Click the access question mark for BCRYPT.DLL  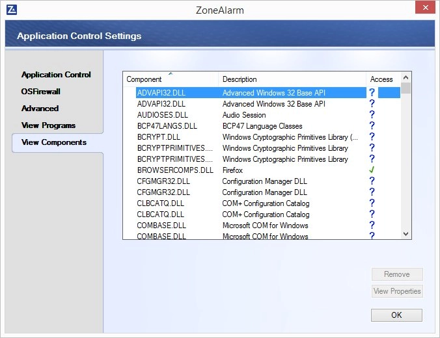(x=372, y=136)
